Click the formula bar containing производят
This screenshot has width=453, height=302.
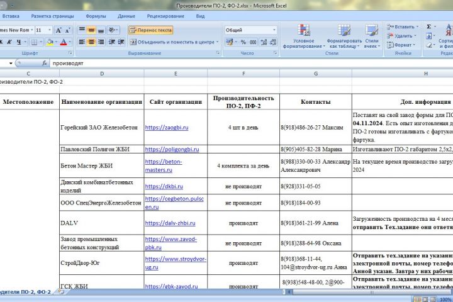pyautogui.click(x=251, y=64)
